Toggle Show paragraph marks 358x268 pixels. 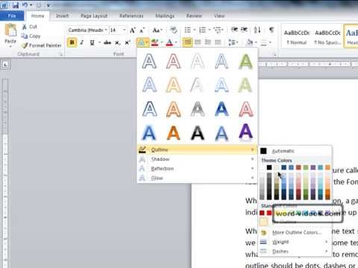point(271,30)
